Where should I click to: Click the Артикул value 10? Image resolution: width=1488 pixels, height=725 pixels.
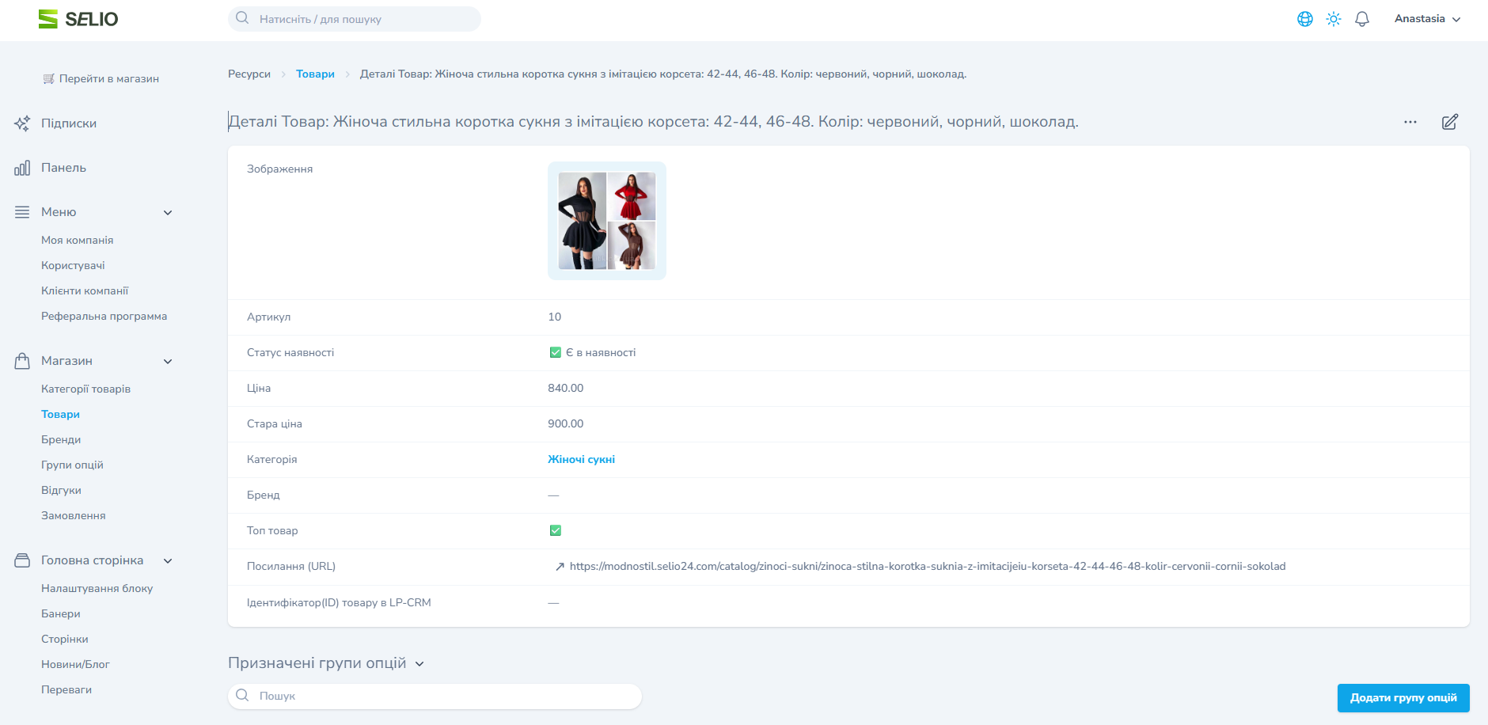(x=555, y=317)
